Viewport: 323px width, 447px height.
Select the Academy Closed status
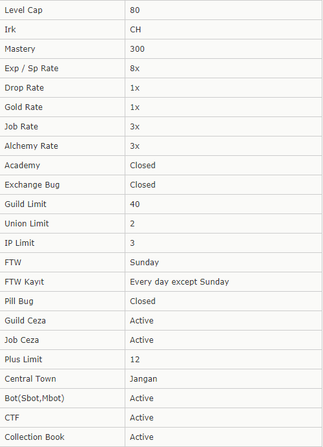point(143,166)
